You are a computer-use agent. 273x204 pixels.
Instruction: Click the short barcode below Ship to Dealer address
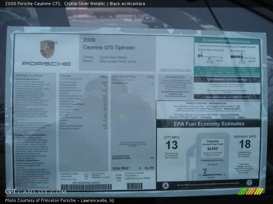point(134,186)
